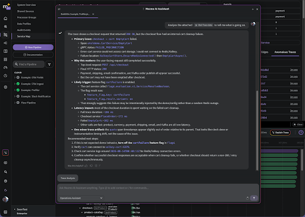Viewport: 305px width, 217px height.
Task: Click the Mezmo logo at top left
Action: [x=6, y=6]
